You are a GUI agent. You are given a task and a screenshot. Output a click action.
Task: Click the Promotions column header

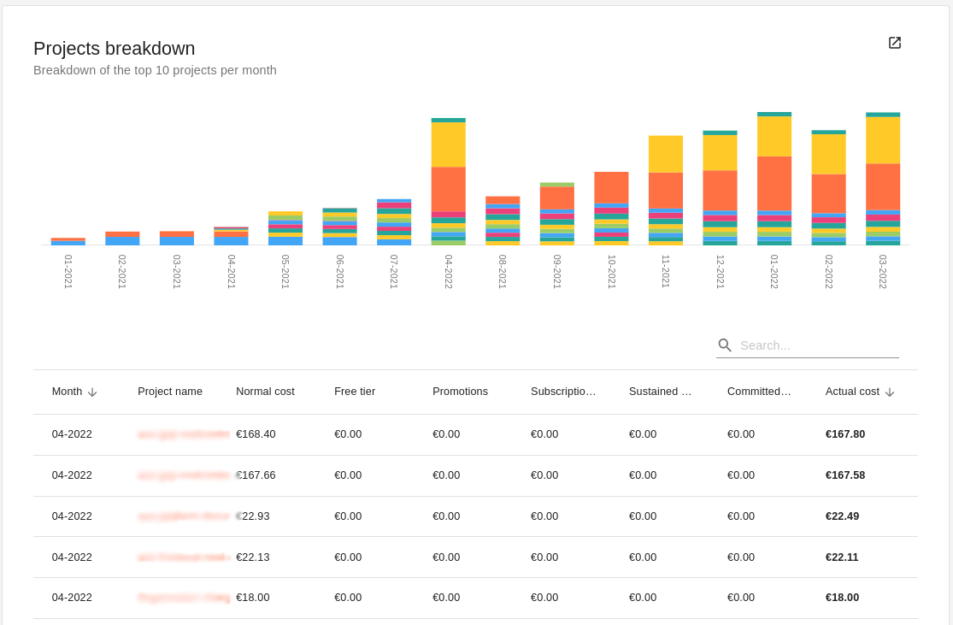pyautogui.click(x=460, y=392)
